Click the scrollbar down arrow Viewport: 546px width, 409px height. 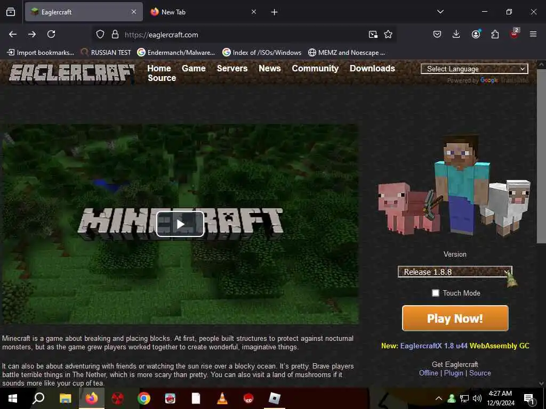[541, 383]
